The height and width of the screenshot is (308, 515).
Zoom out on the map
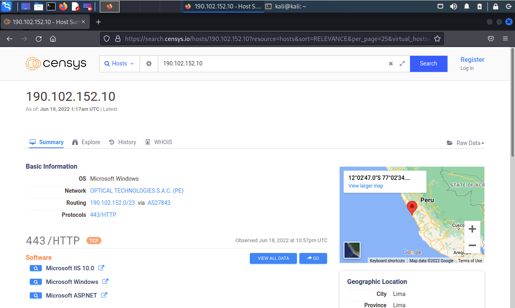pyautogui.click(x=472, y=245)
